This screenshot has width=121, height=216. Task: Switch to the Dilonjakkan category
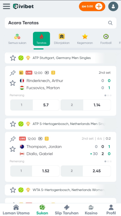tap(62, 39)
